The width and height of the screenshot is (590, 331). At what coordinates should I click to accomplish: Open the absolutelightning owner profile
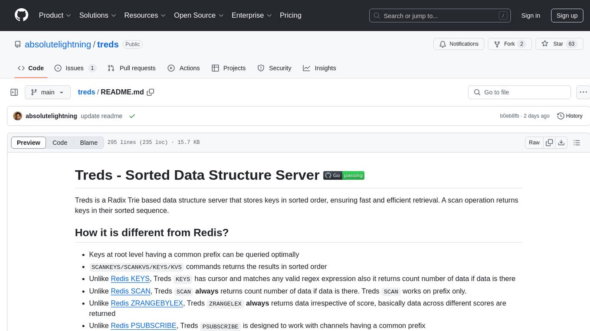(58, 44)
